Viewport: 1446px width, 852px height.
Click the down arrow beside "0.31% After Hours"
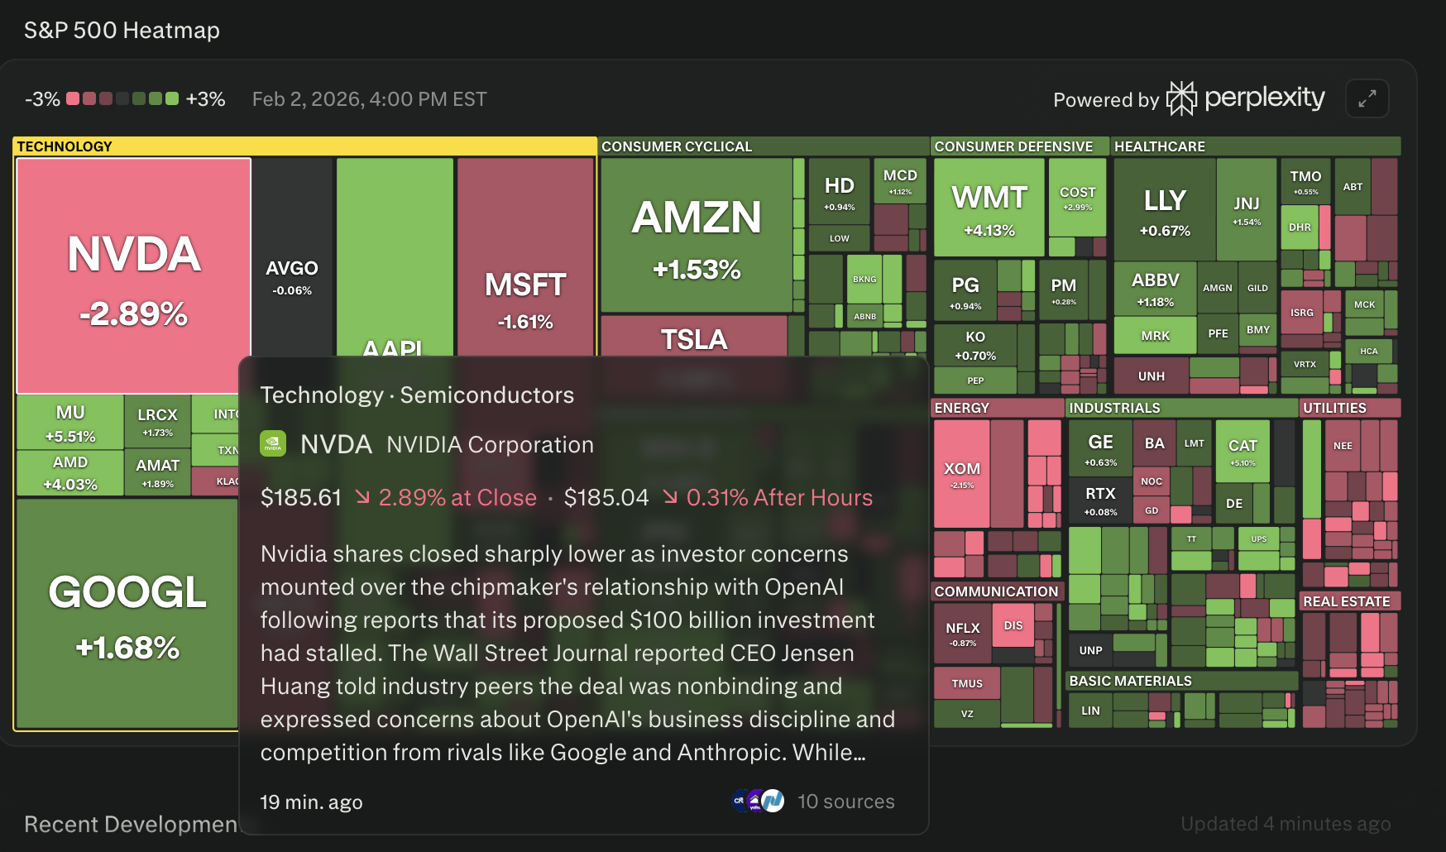[x=670, y=496]
